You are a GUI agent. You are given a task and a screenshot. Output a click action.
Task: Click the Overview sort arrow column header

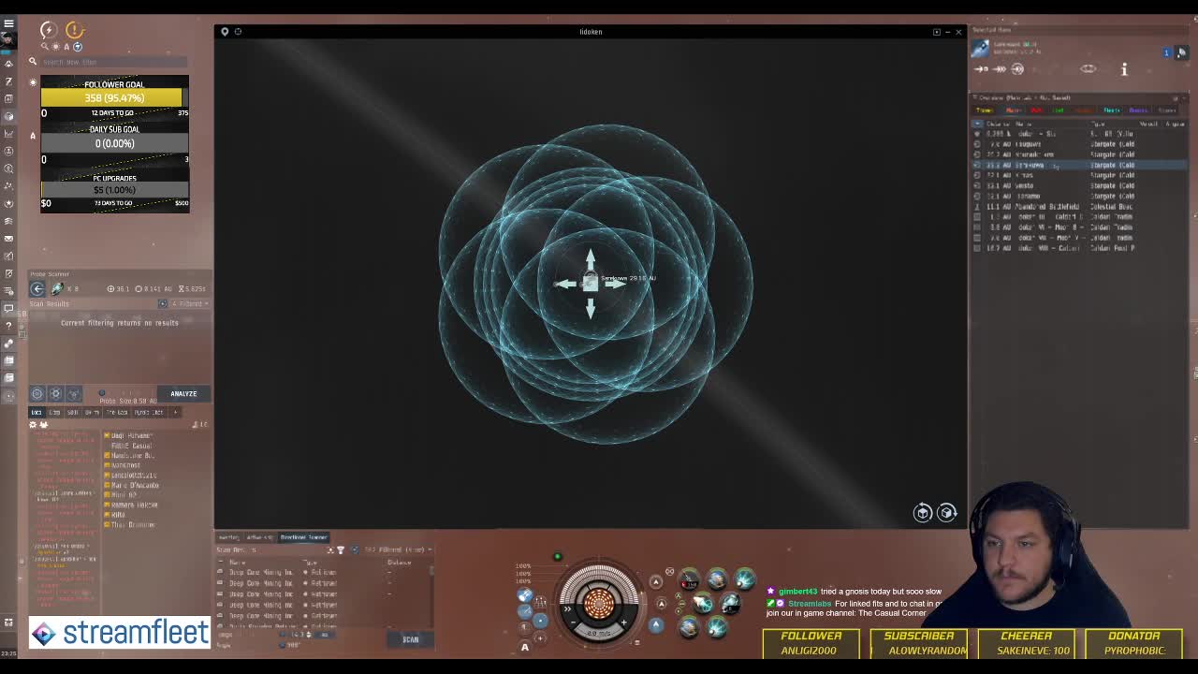click(977, 124)
